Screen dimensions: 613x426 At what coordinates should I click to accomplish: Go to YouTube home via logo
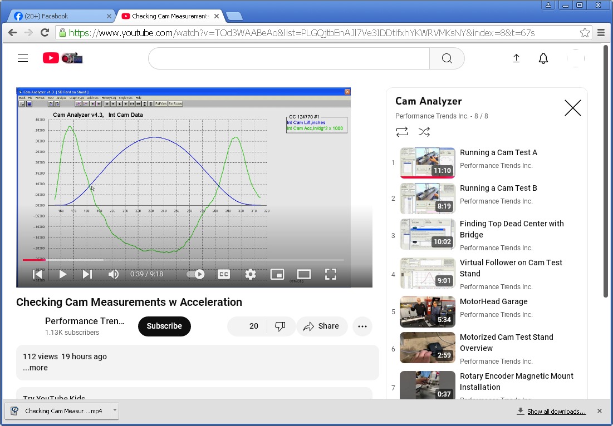click(62, 58)
